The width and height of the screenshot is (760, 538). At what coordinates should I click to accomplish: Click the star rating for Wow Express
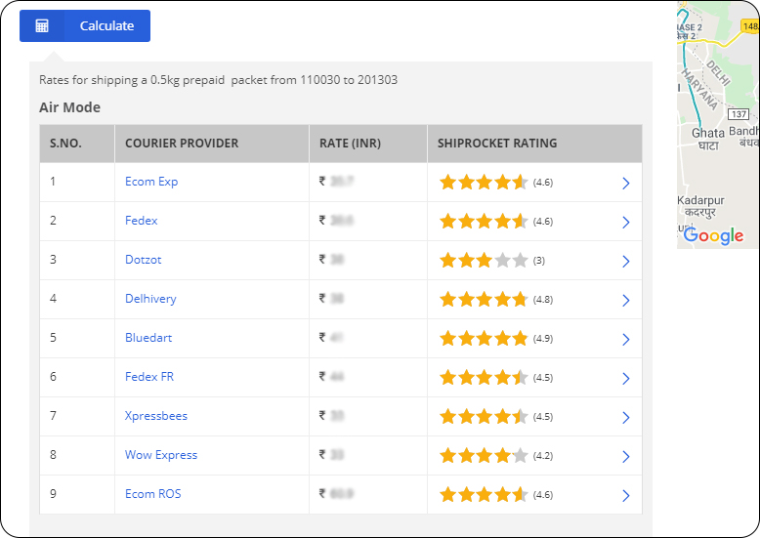pyautogui.click(x=484, y=456)
